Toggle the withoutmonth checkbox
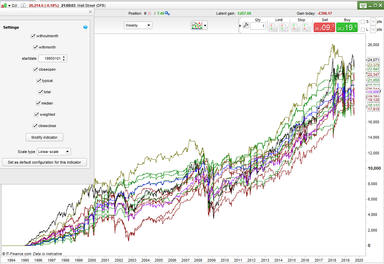The width and height of the screenshot is (384, 264). point(33,36)
